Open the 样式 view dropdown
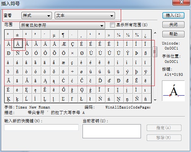Screen dimensions: 191x152 (37, 16)
